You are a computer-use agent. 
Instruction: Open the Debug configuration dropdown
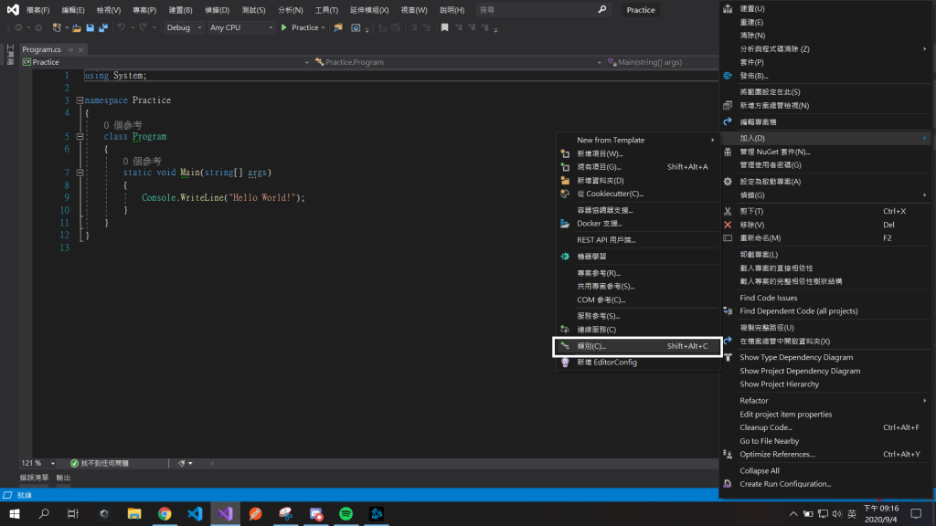point(183,27)
